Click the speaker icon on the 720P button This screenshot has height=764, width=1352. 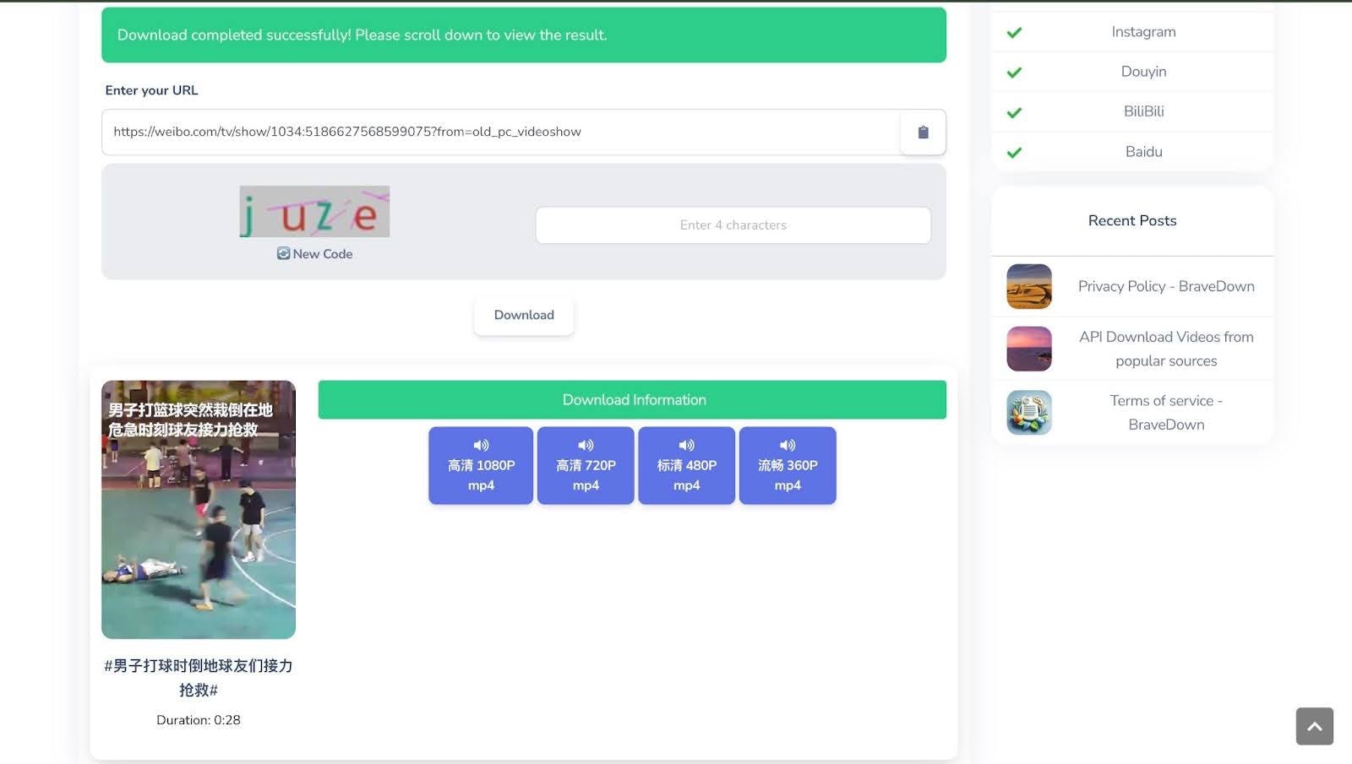[586, 445]
